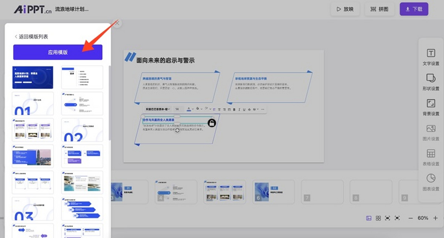Open the more options ellipsis in the text toolbar
Image resolution: width=444 pixels, height=238 pixels.
pyautogui.click(x=263, y=109)
